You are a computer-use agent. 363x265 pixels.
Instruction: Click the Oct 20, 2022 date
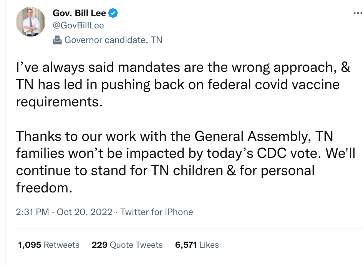tap(85, 212)
